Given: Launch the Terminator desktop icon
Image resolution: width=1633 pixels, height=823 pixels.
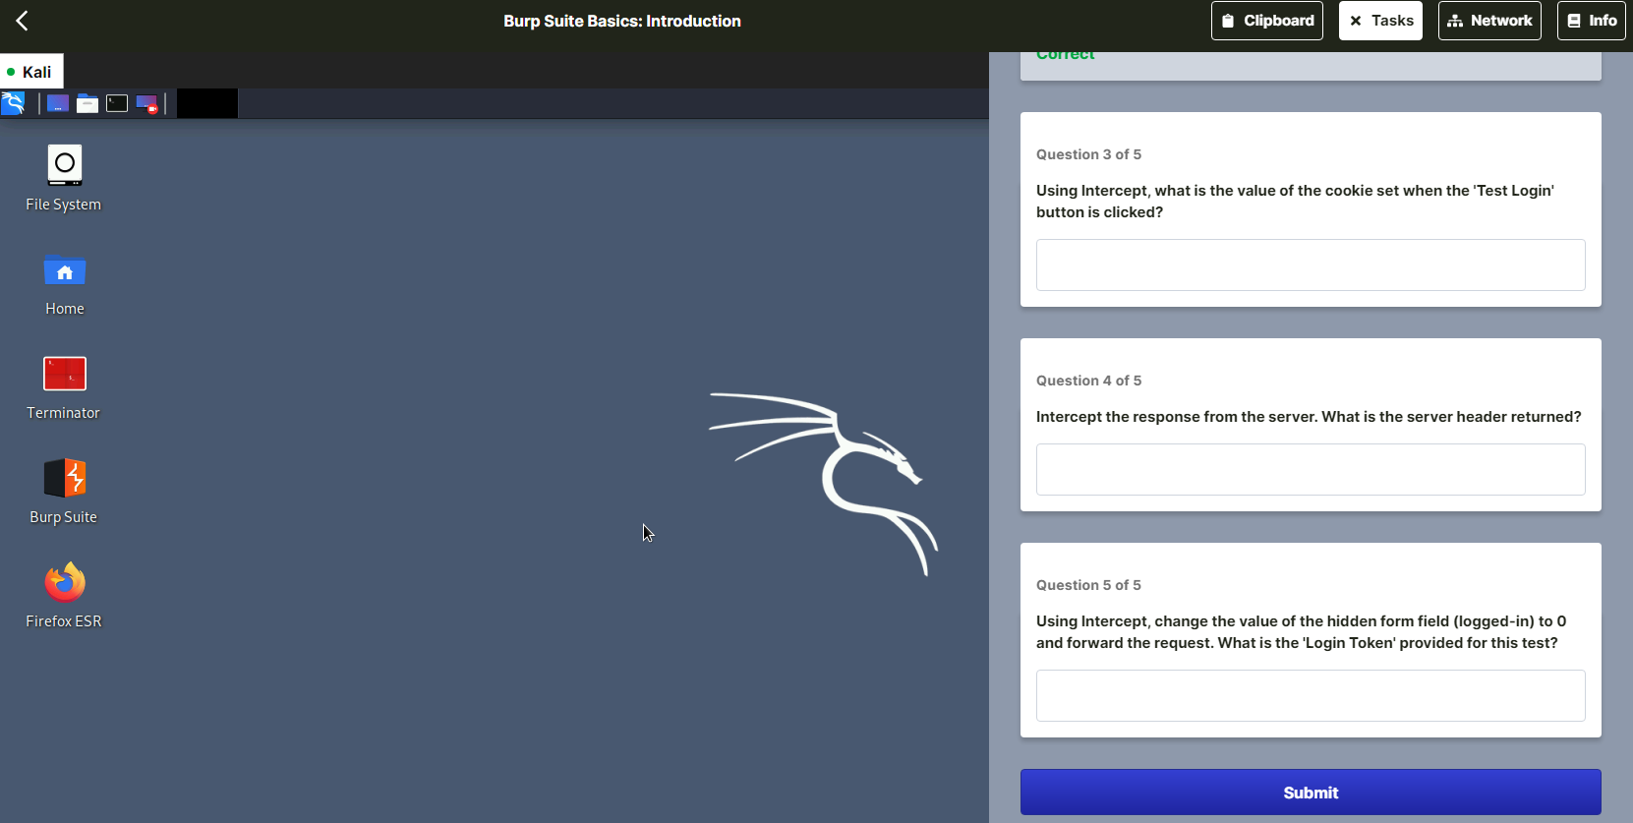Looking at the screenshot, I should [x=64, y=388].
